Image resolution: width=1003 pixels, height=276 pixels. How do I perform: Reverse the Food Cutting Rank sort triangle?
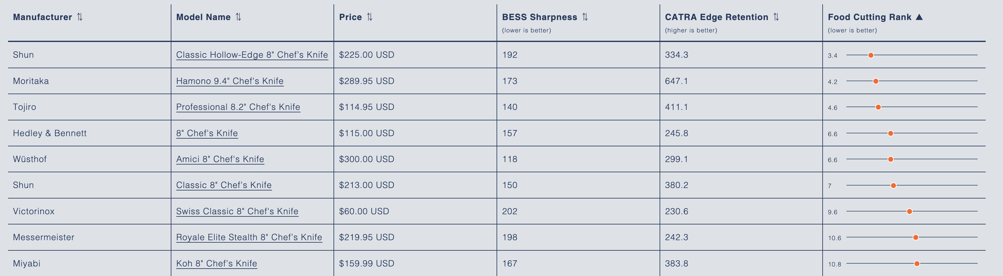coord(919,17)
